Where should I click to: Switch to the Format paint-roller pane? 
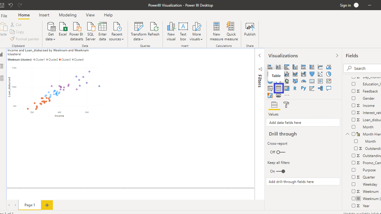[x=286, y=105]
